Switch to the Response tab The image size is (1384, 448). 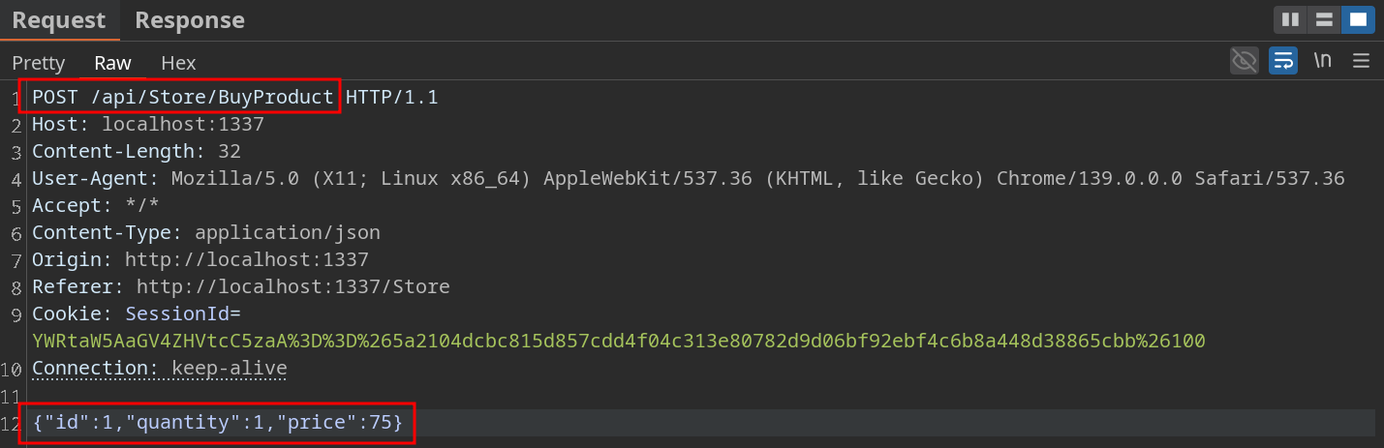click(190, 20)
